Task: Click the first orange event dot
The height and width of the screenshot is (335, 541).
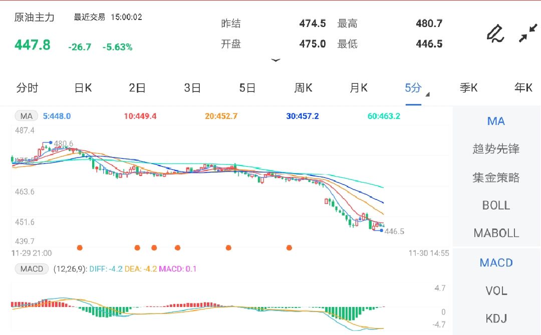Action: click(79, 247)
